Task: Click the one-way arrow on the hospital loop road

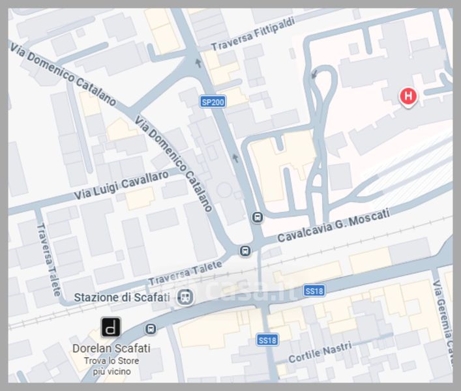Action: [314, 74]
